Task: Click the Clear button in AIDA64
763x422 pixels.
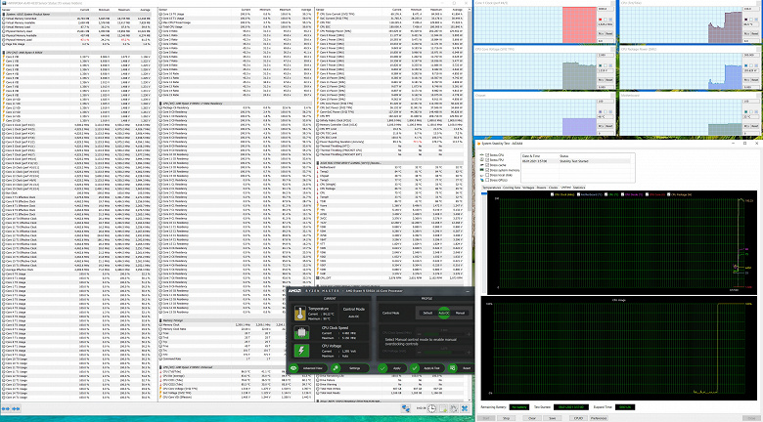Action: pyautogui.click(x=532, y=418)
